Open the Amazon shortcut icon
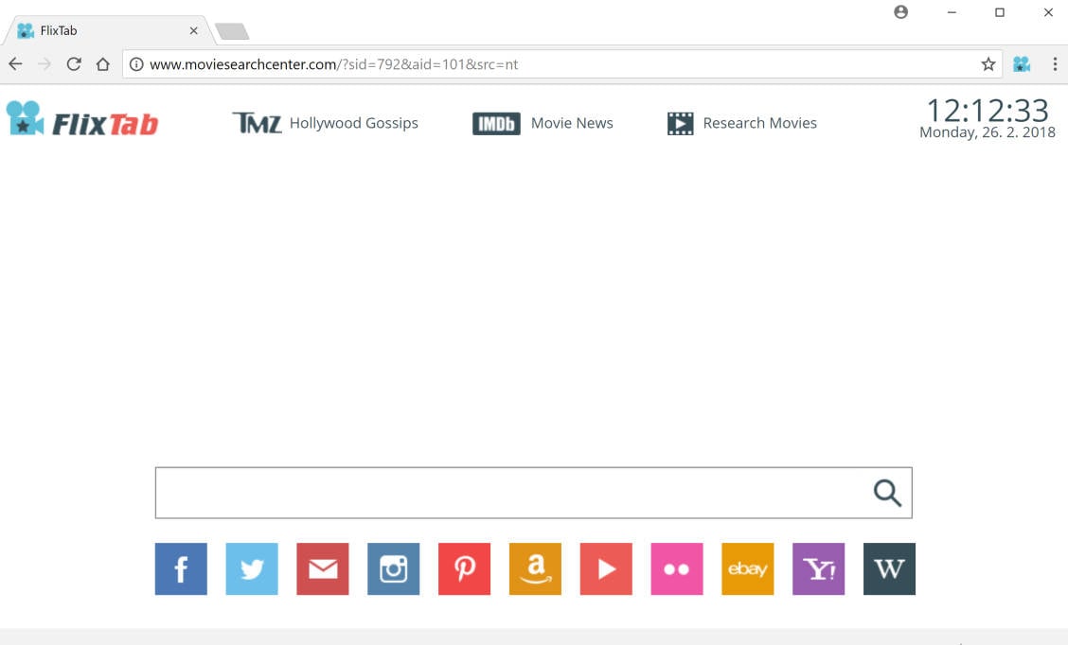Screen dimensions: 1068x645 [535, 568]
